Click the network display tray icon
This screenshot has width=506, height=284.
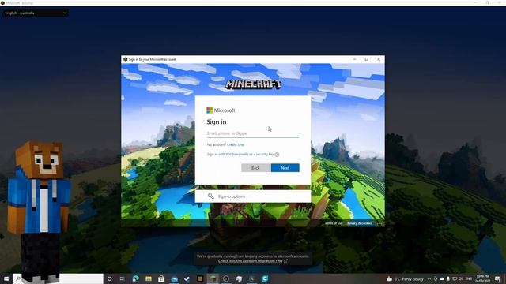[455, 278]
